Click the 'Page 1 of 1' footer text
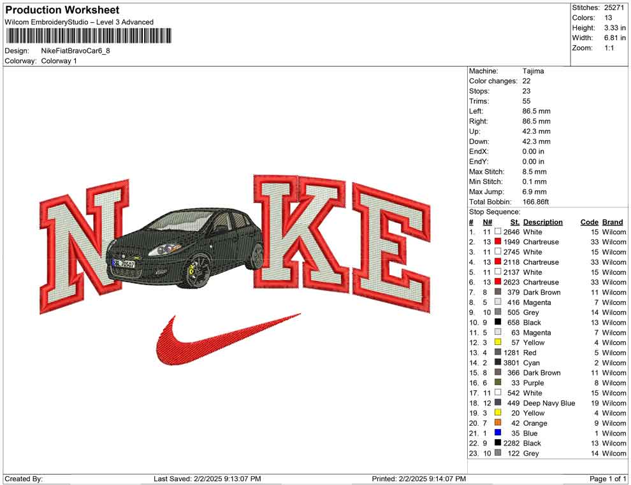 608,479
